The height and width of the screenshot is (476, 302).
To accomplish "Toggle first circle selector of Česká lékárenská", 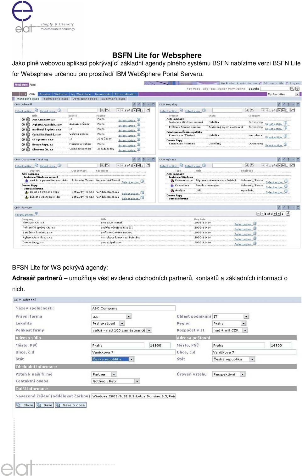I will [23, 135].
